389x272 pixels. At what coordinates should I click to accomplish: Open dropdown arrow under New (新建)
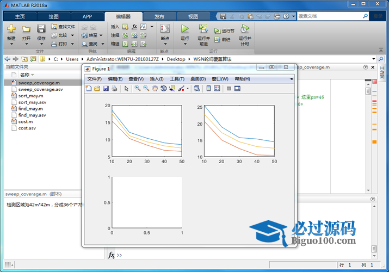tap(11, 44)
